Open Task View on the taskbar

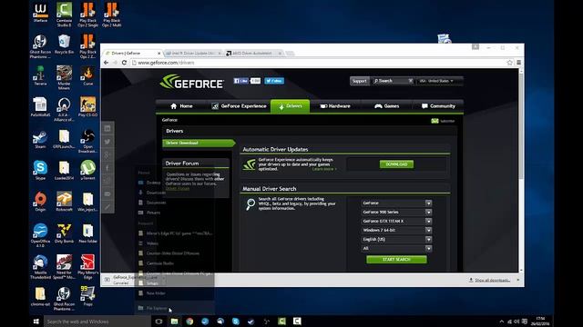[159, 322]
